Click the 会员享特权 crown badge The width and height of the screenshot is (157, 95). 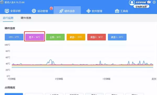click(x=143, y=2)
